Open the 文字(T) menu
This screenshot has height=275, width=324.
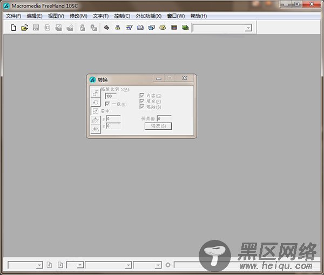100,16
